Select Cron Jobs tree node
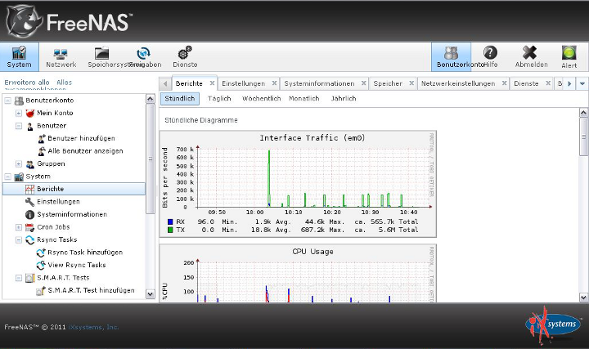The image size is (589, 349). [53, 227]
